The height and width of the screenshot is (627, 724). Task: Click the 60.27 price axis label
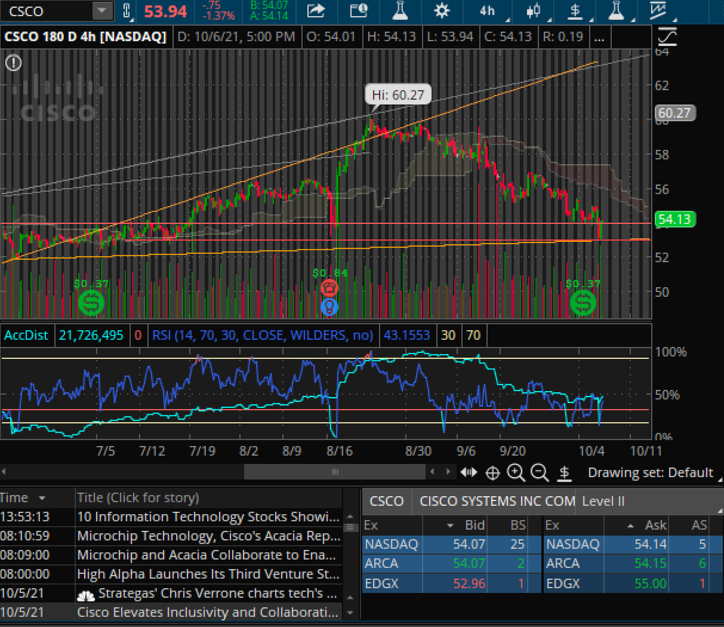675,113
